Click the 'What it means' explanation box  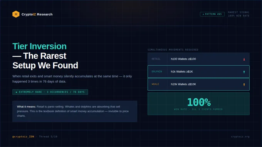tap(75, 111)
